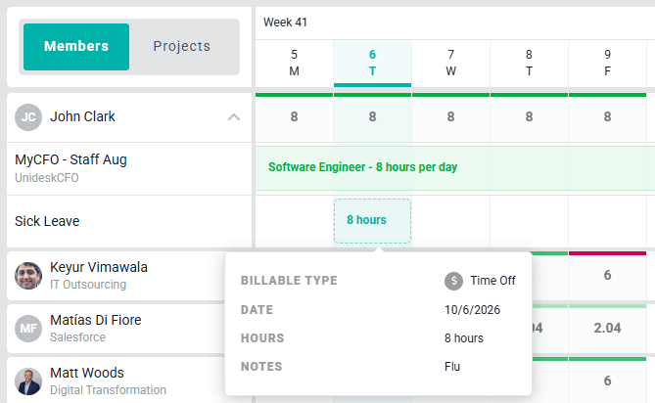Image resolution: width=655 pixels, height=403 pixels.
Task: Click John Clark's Wednesday 8 hours cell
Action: click(x=450, y=117)
